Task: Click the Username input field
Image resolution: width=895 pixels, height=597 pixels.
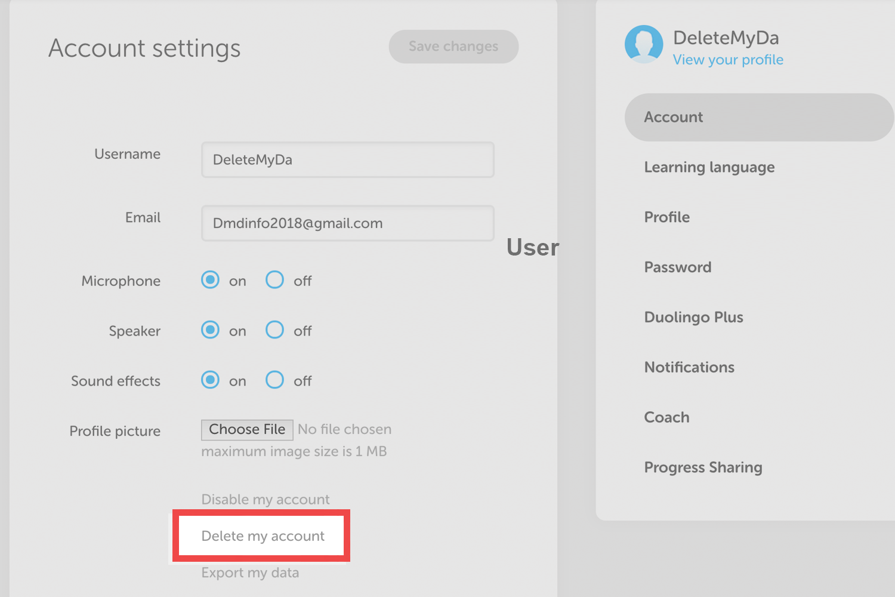Action: coord(348,159)
